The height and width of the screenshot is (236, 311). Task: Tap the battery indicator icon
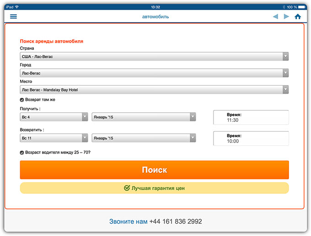(x=302, y=7)
